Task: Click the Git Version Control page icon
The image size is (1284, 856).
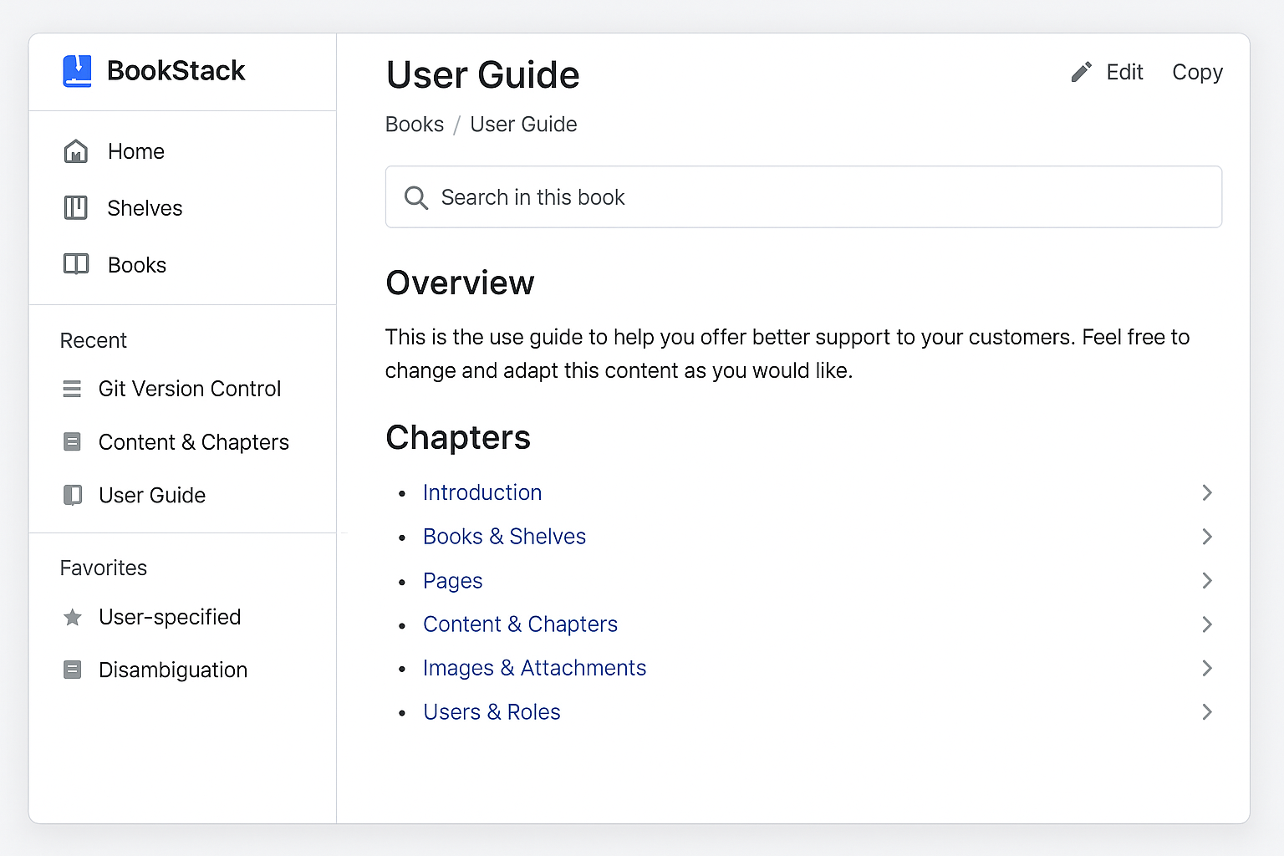Action: (x=72, y=388)
